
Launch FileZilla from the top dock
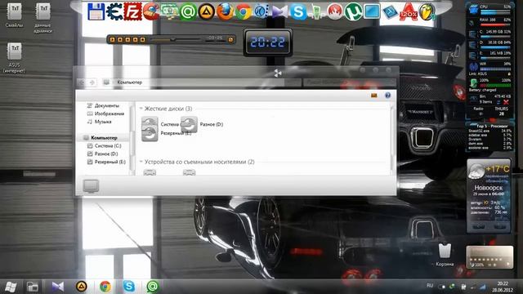(x=132, y=11)
